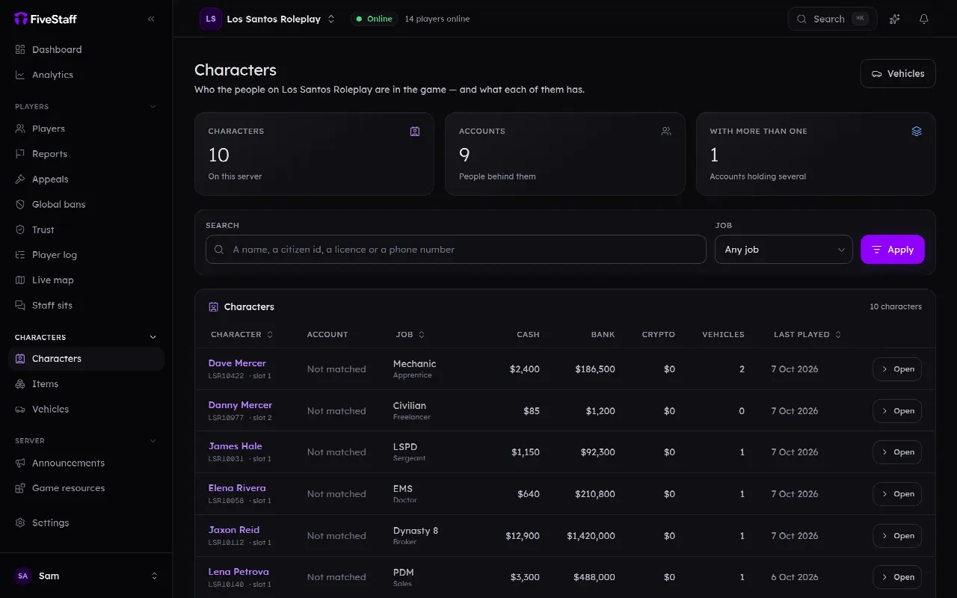The image size is (957, 598).
Task: Click the Online status badge
Action: click(x=374, y=19)
